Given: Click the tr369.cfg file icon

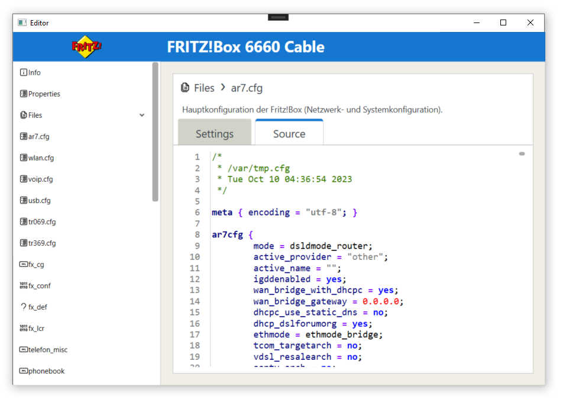Looking at the screenshot, I should point(23,243).
